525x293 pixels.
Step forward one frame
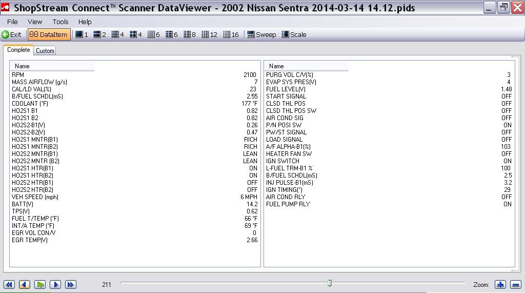tap(55, 285)
